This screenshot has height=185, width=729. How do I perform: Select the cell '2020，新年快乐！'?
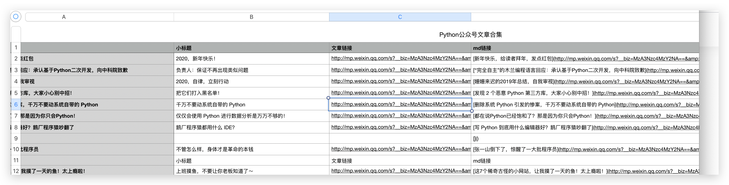point(196,59)
